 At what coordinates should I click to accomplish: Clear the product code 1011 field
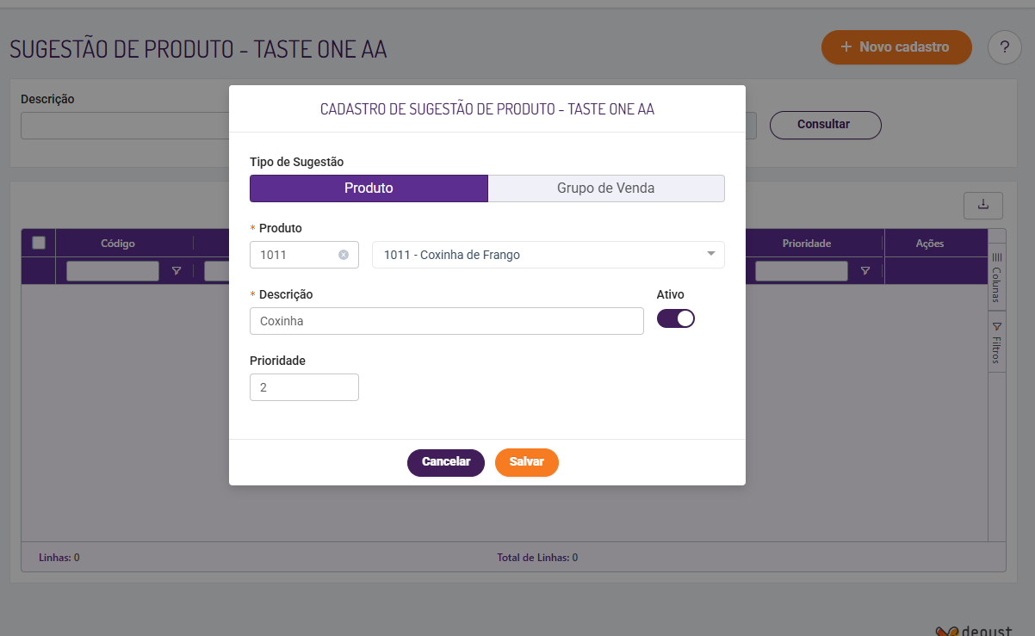pyautogui.click(x=344, y=255)
